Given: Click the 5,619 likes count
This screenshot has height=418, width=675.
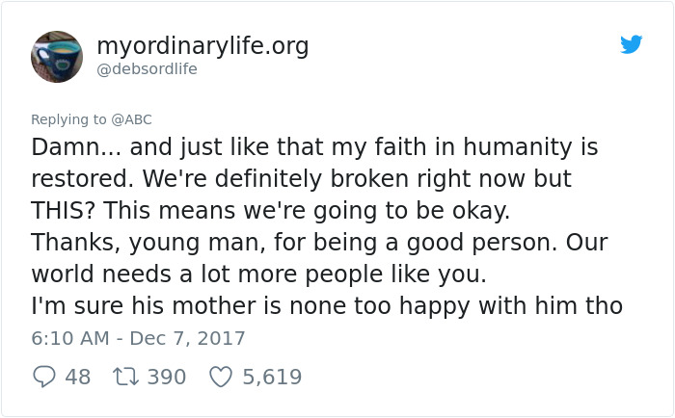Looking at the screenshot, I should (272, 377).
